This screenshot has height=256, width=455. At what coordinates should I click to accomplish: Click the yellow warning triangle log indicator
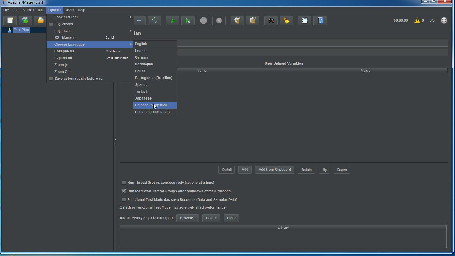point(417,20)
